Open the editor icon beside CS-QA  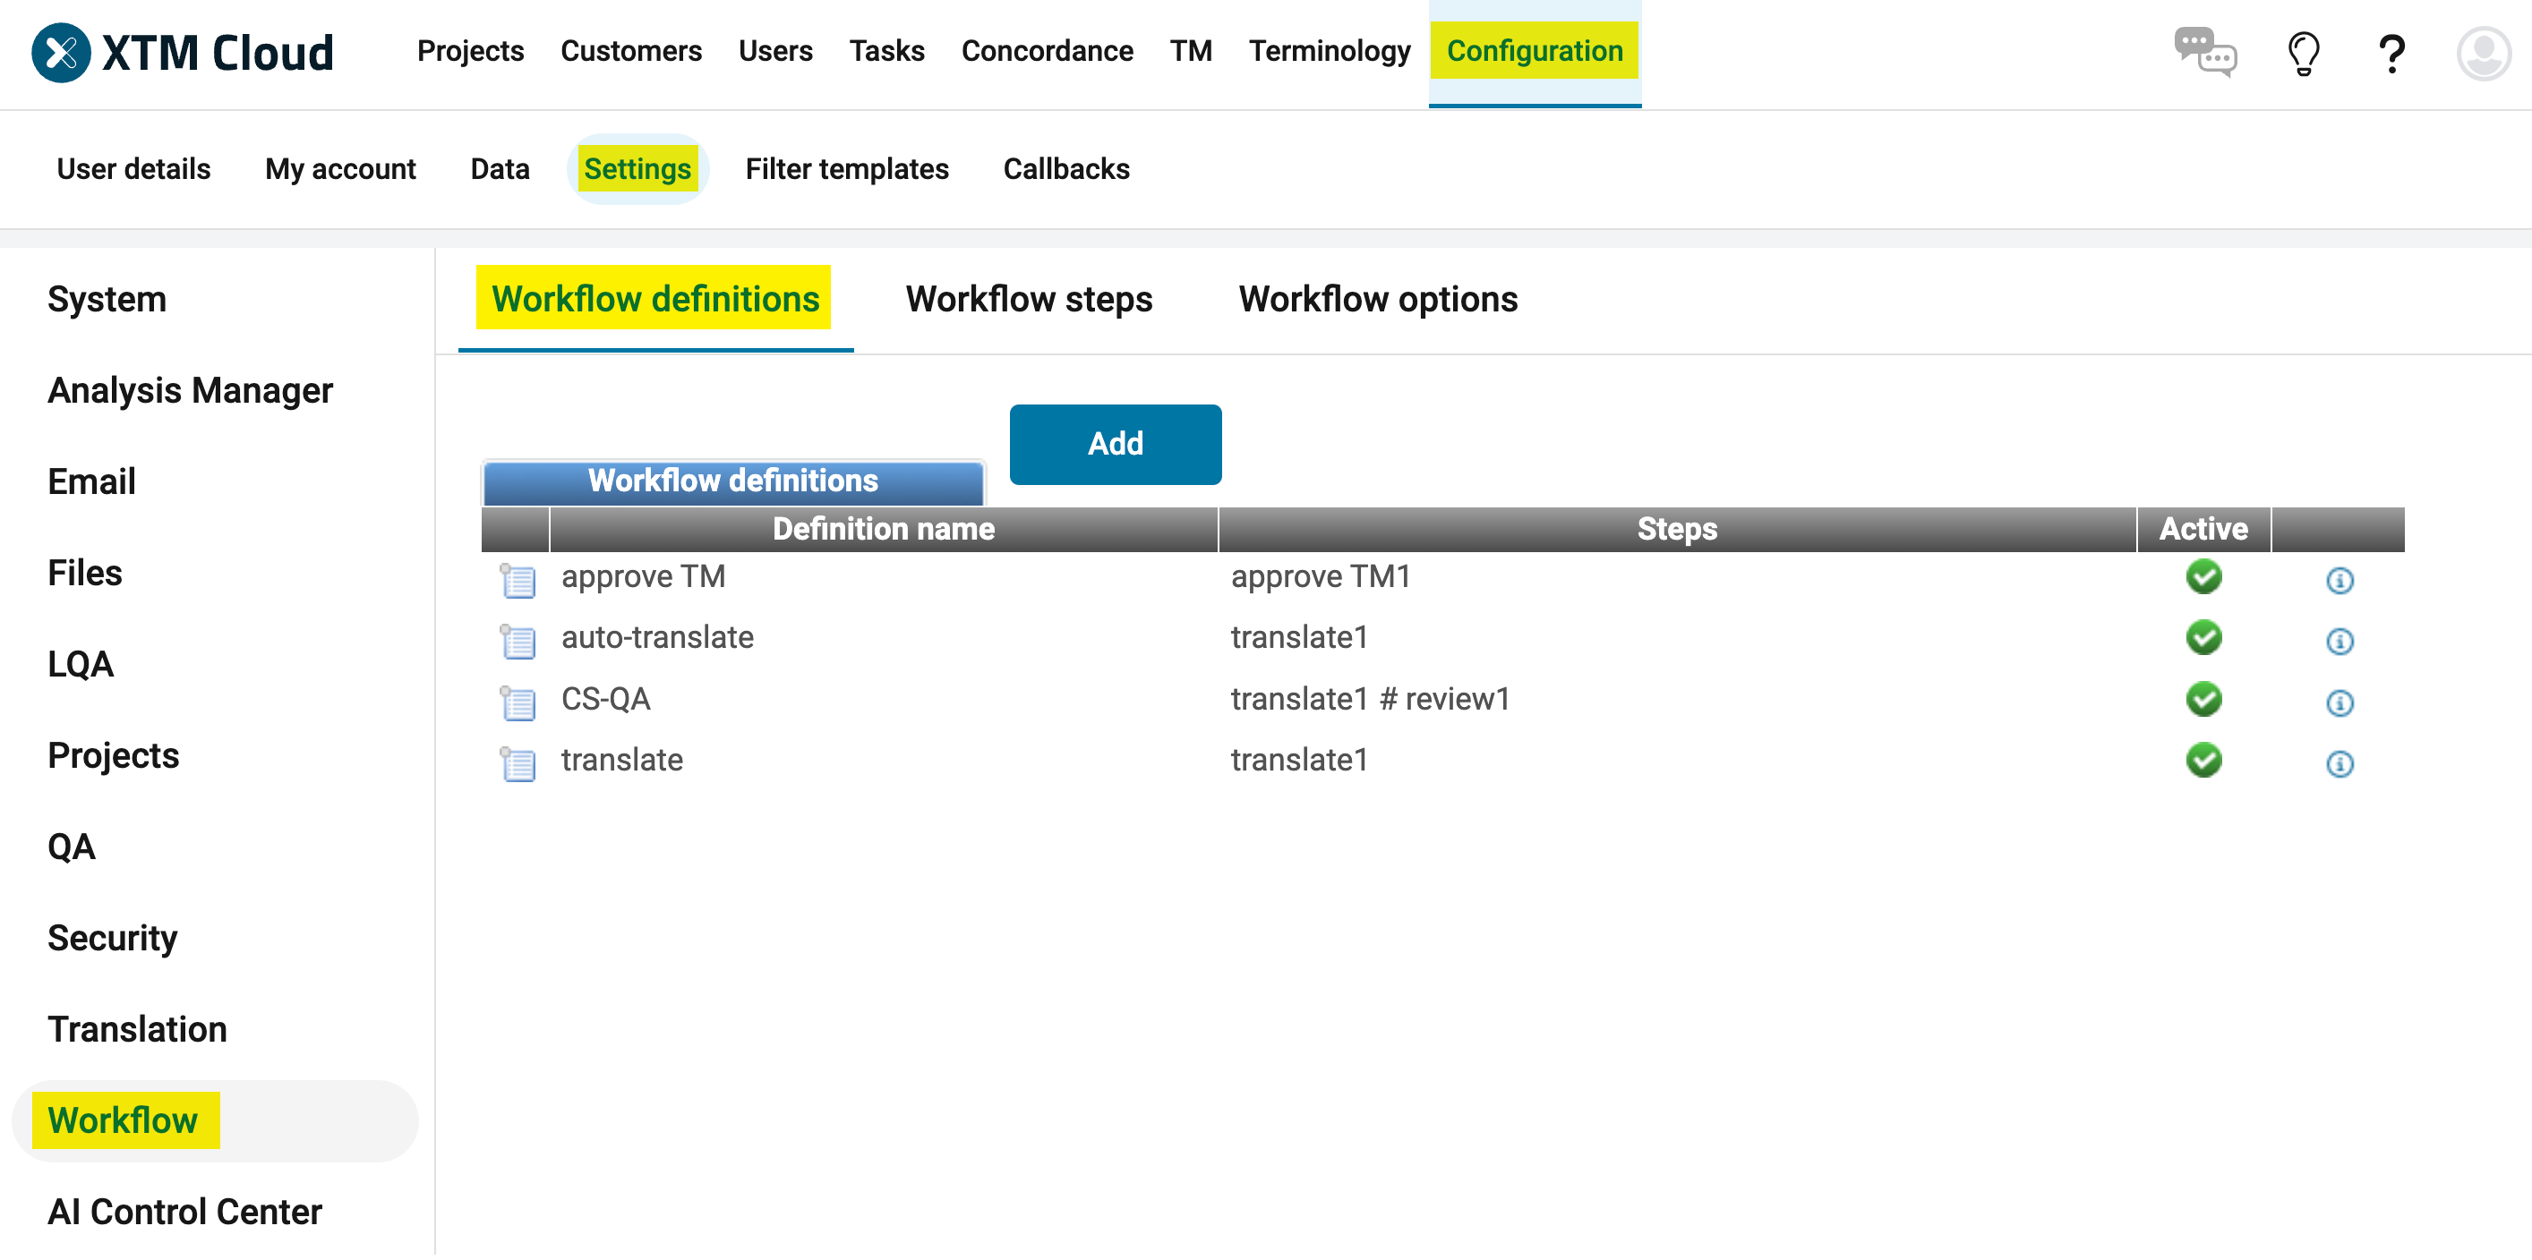click(518, 703)
